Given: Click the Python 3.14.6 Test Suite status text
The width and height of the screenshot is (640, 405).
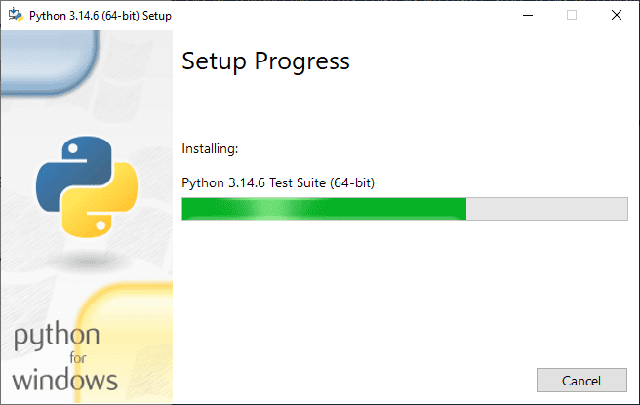Looking at the screenshot, I should coord(278,182).
